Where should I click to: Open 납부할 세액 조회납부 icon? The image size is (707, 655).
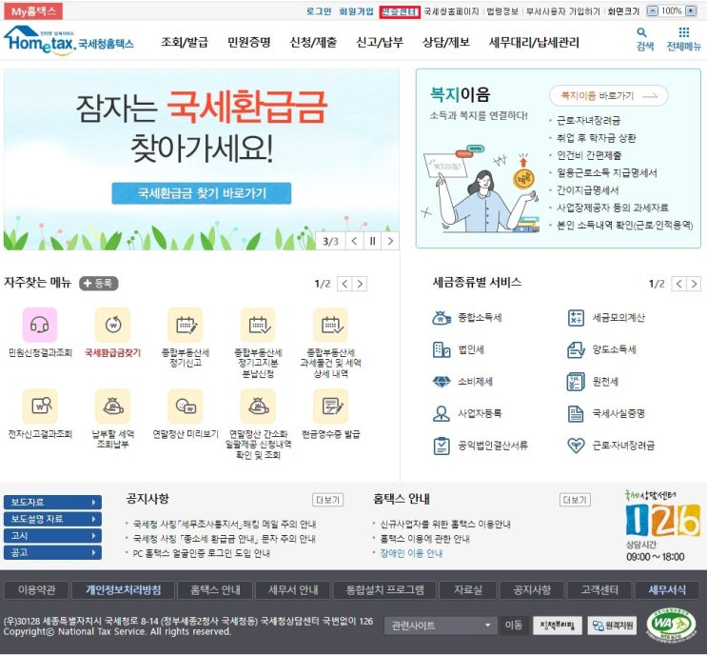click(x=112, y=406)
